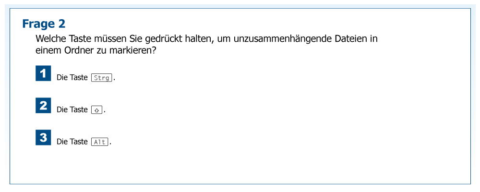Click "Die Taste" text beside Shift arrow
This screenshot has height=192, width=480.
72,110
